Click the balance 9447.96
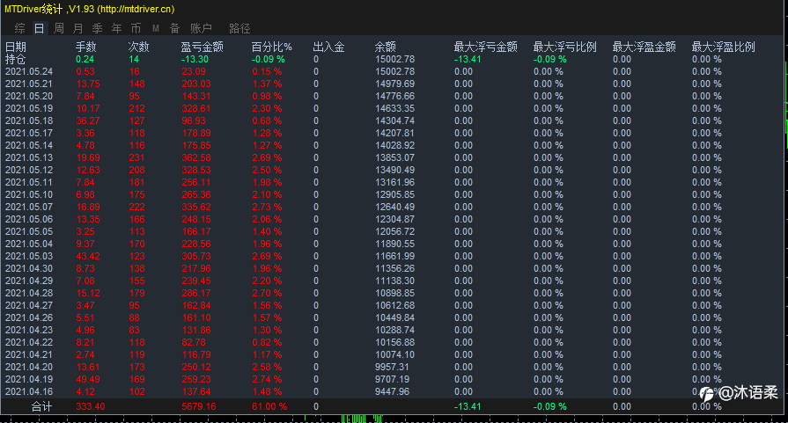788x423 pixels. click(x=393, y=391)
